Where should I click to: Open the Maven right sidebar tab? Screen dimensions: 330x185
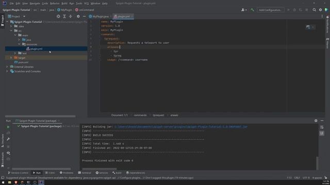pos(327,43)
